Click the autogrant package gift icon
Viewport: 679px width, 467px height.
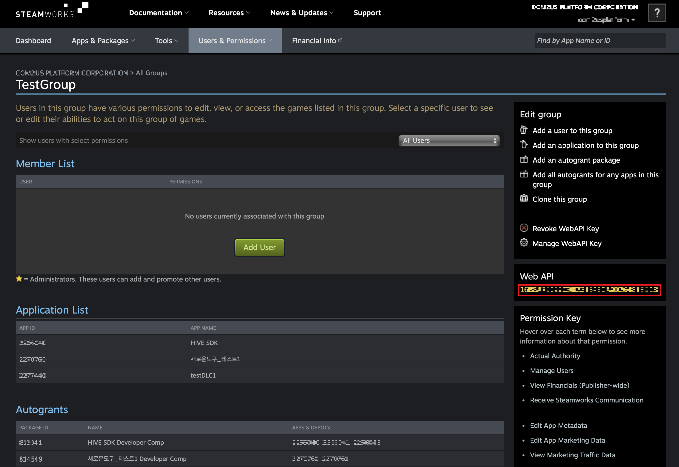coord(523,160)
